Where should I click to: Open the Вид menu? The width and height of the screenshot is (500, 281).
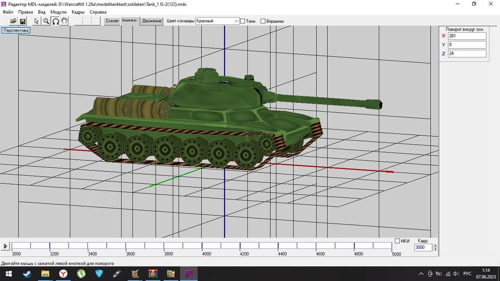click(42, 12)
